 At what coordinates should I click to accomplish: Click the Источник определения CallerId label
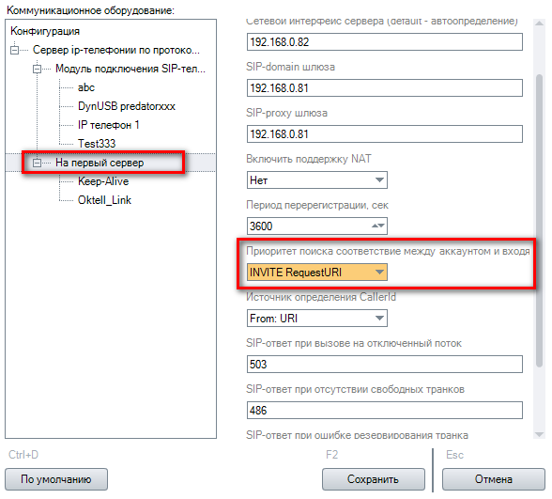pos(321,297)
